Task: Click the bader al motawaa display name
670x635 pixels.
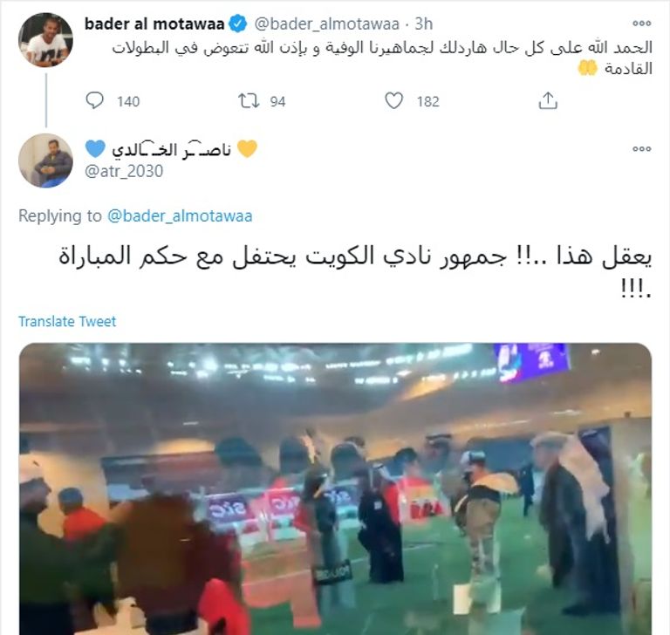Action: point(154,24)
